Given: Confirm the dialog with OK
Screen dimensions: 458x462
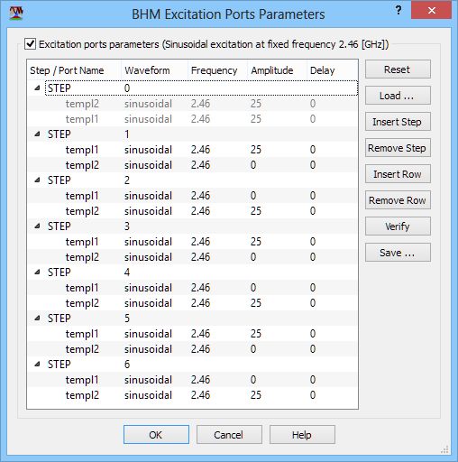Looking at the screenshot, I should coord(156,435).
